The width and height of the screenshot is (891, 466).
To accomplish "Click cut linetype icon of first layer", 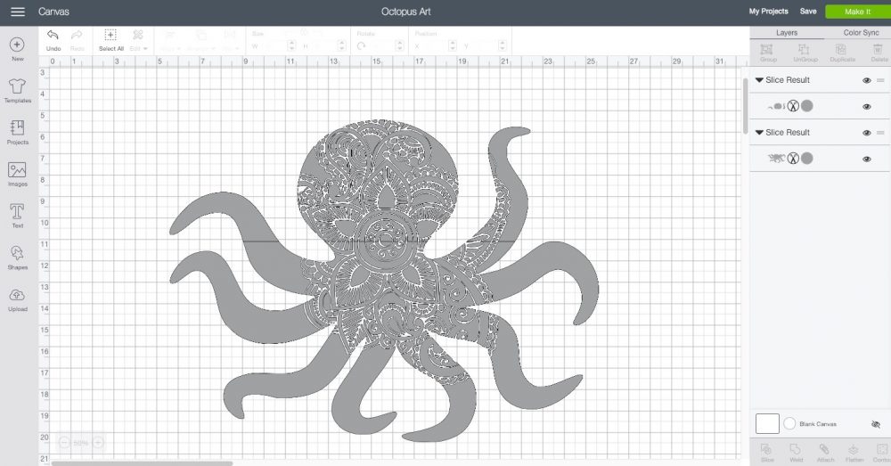I will click(x=793, y=106).
